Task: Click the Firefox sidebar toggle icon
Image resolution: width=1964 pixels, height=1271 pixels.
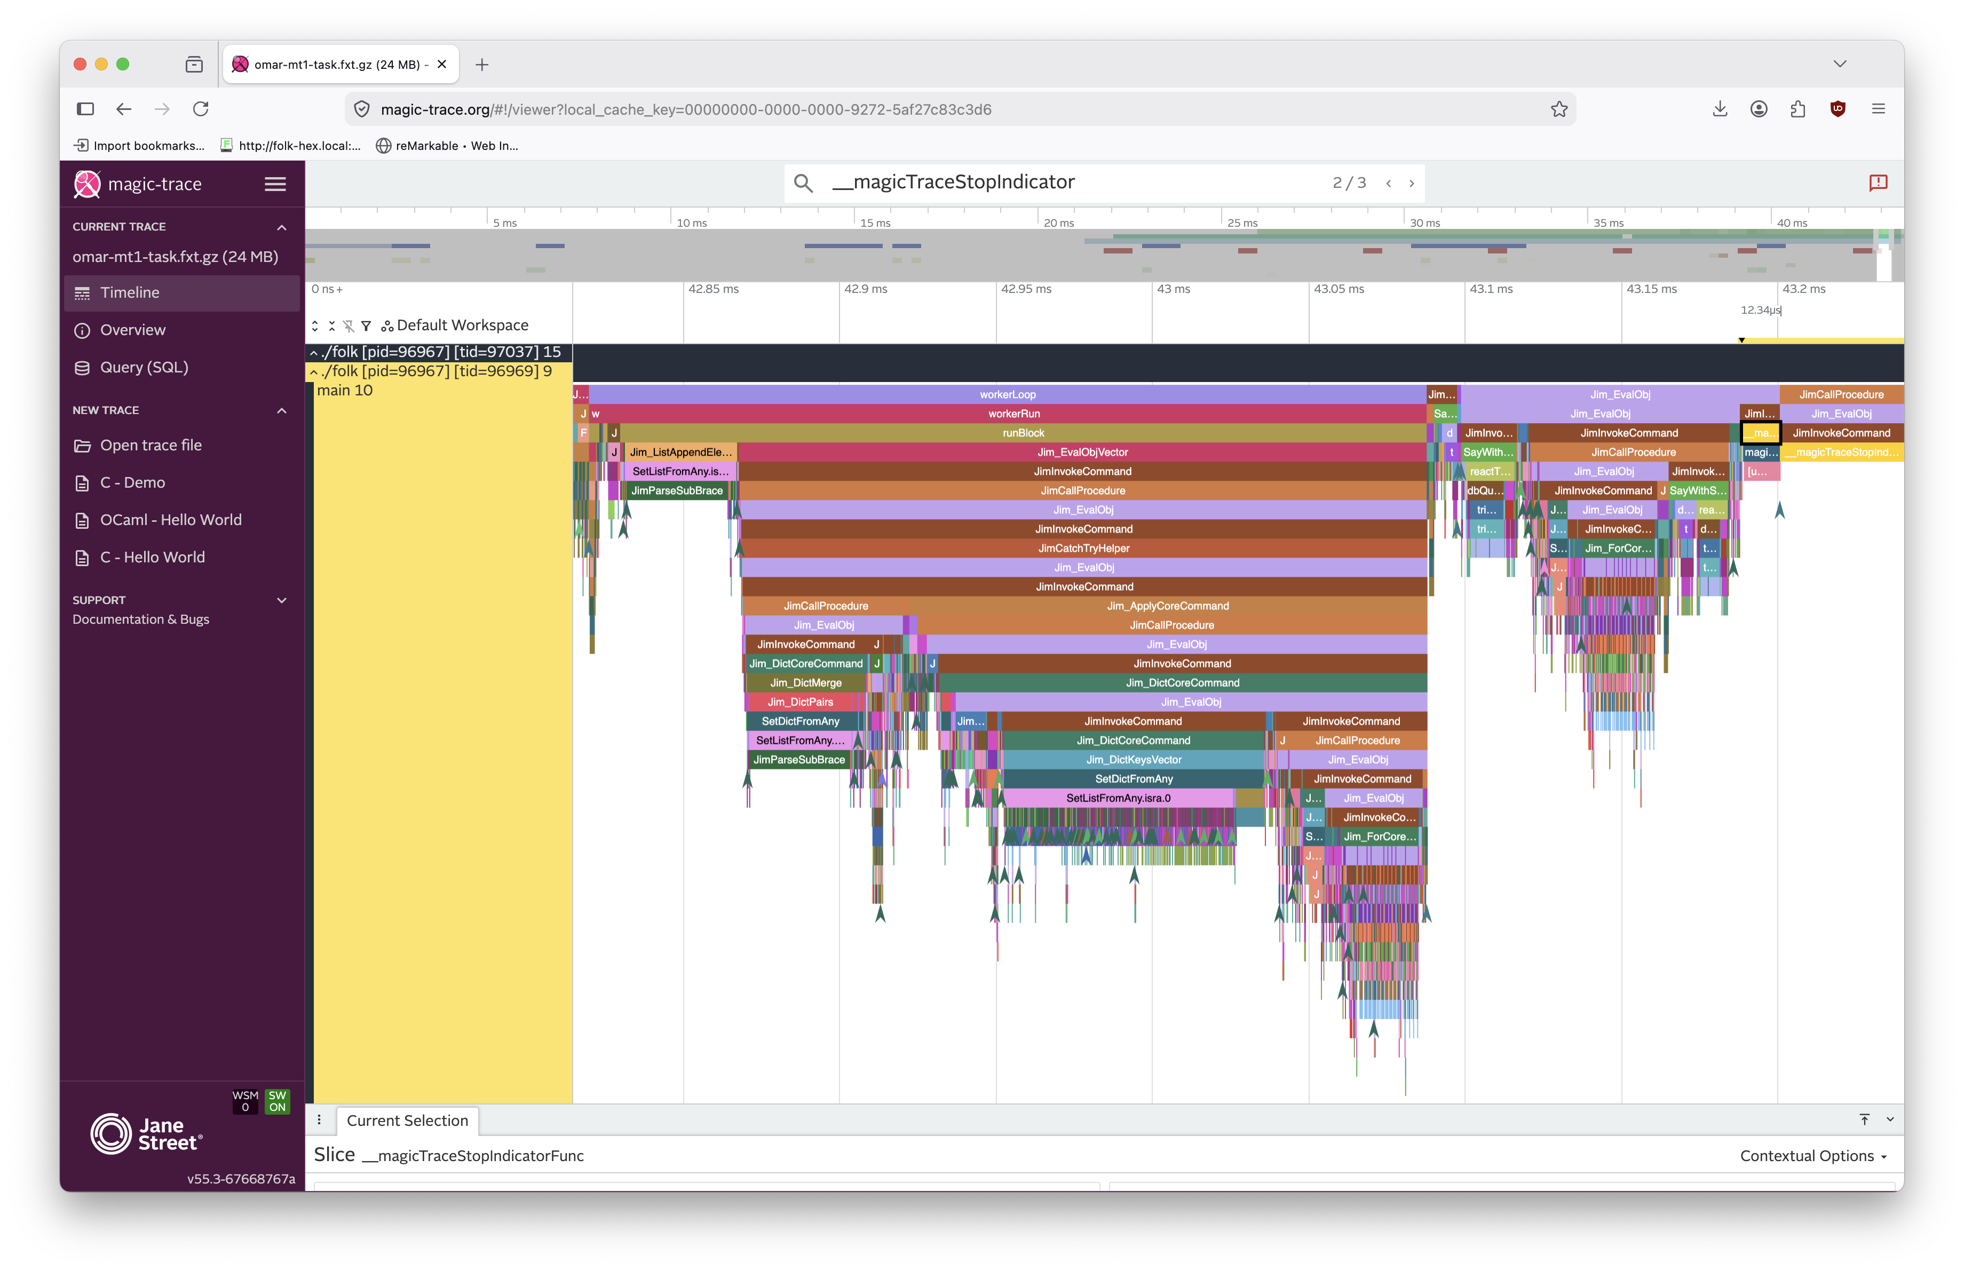Action: (x=85, y=109)
